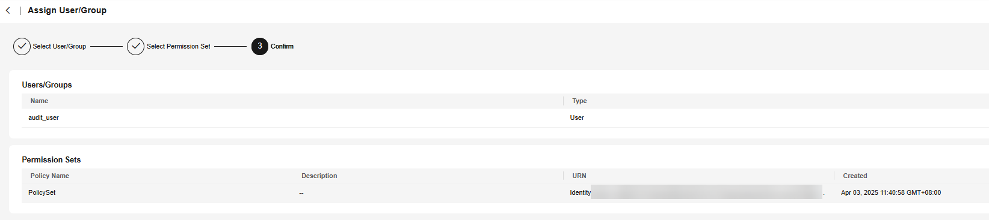989x220 pixels.
Task: Click the step 3 Confirm circle
Action: [260, 46]
